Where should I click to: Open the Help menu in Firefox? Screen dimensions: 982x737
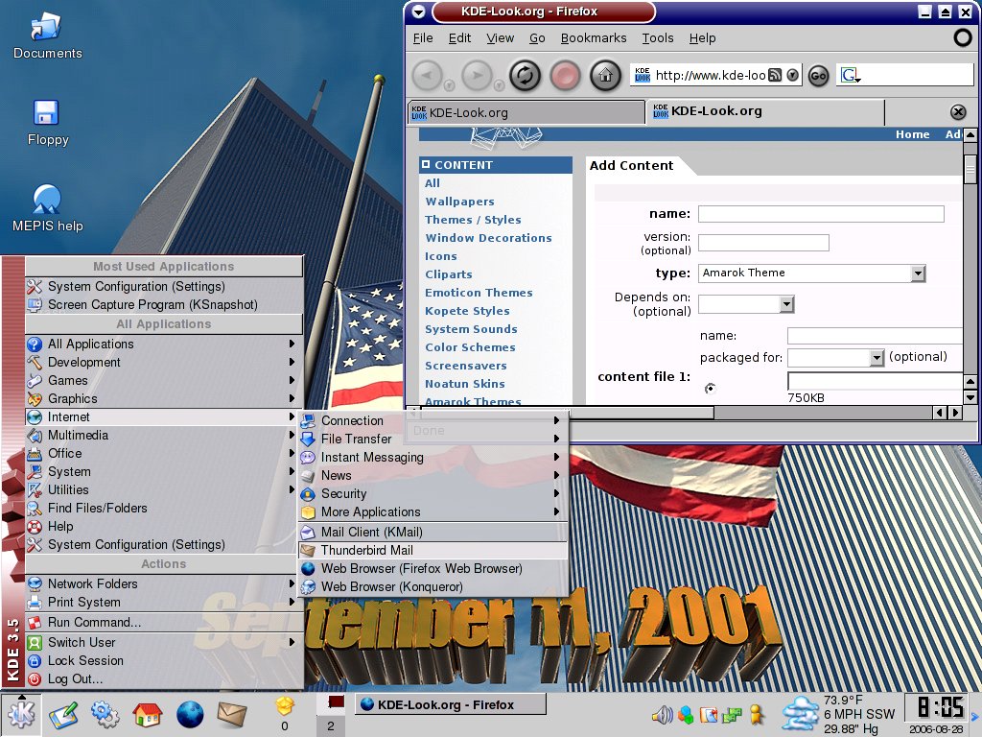point(702,38)
